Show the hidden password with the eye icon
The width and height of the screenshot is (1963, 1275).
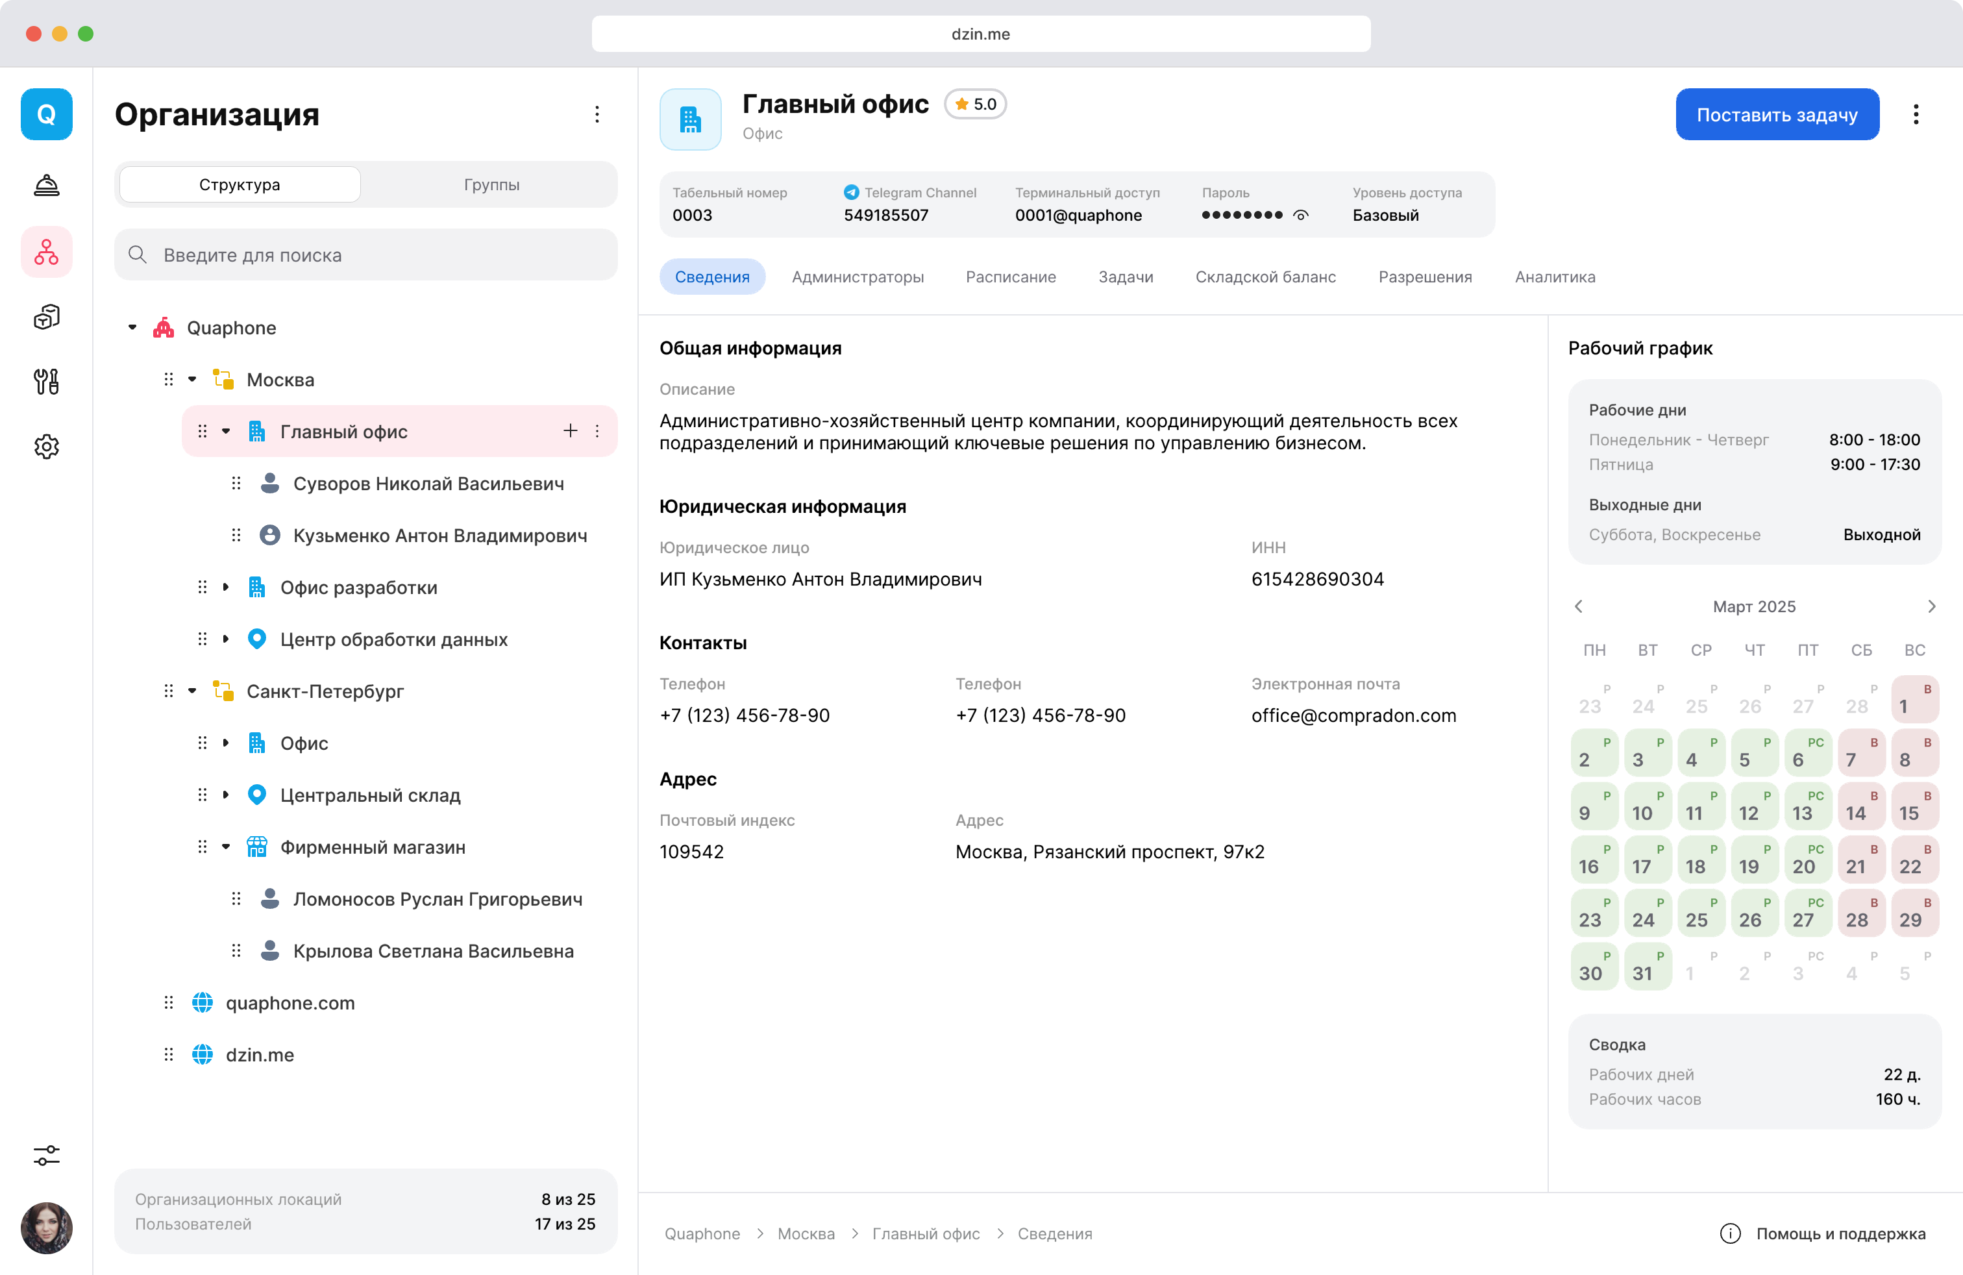point(1301,216)
